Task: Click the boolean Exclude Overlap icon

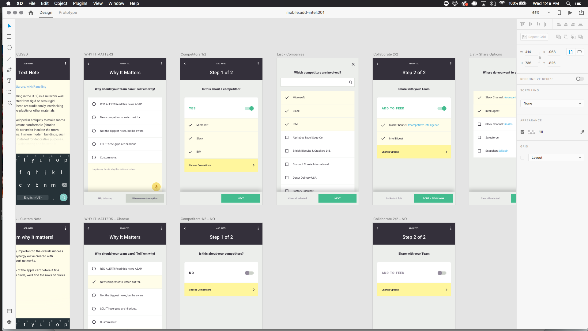Action: coord(581,37)
